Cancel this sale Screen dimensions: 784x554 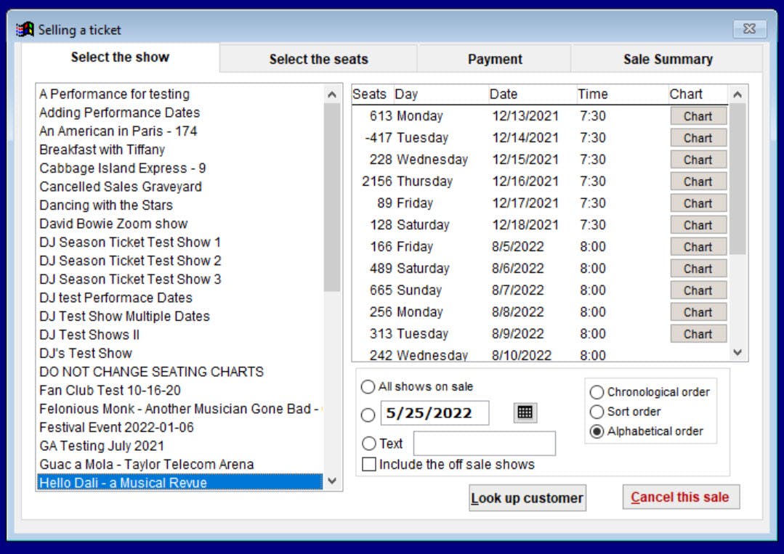pyautogui.click(x=681, y=497)
